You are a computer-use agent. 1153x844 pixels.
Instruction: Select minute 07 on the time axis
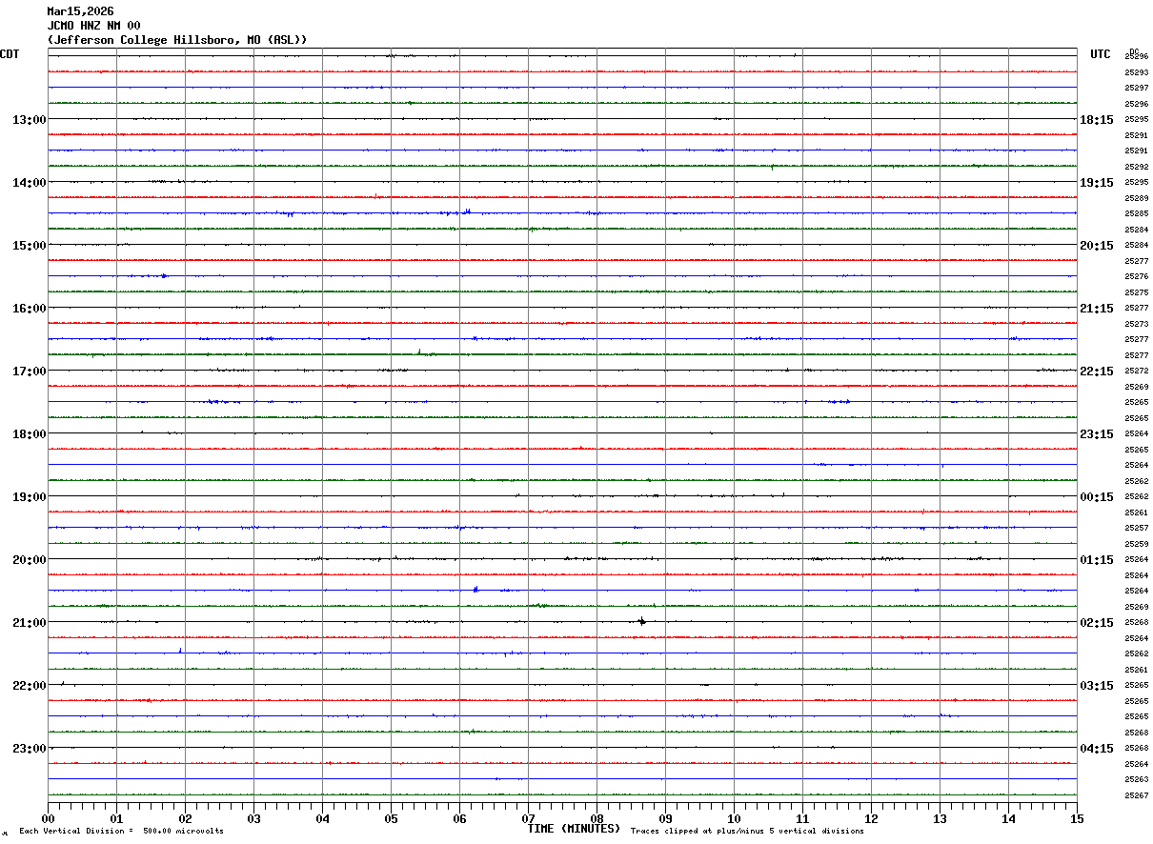coord(528,818)
